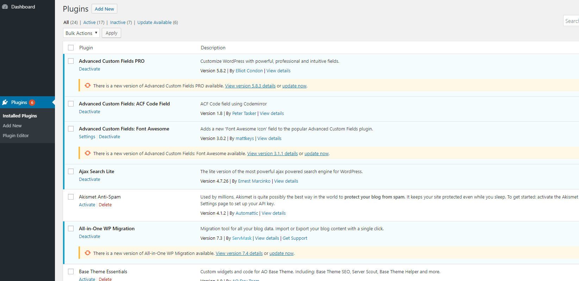Open the Add New submenu item in the sidebar
The width and height of the screenshot is (579, 281).
tap(12, 126)
